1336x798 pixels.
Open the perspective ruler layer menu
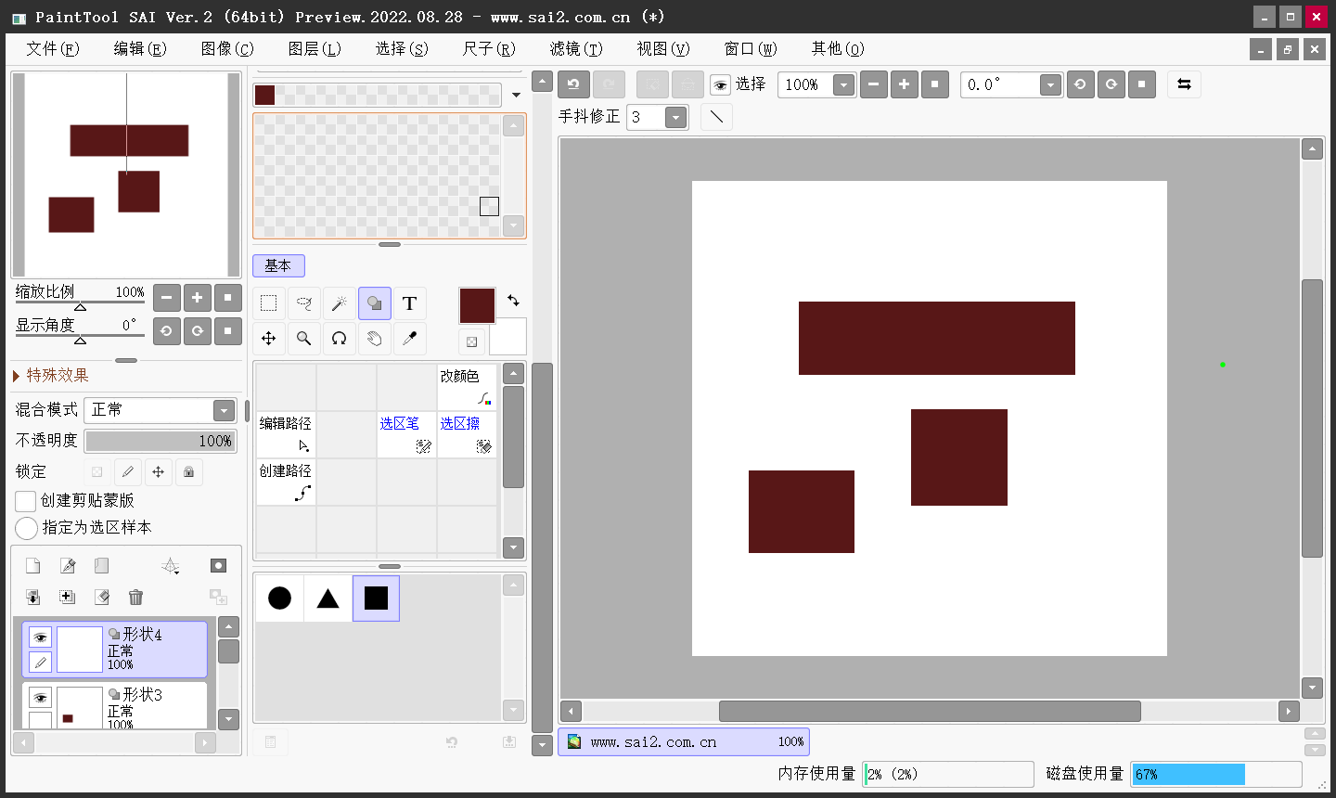[x=170, y=565]
